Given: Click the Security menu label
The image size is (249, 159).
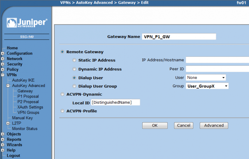Looking at the screenshot, I should tap(15, 64).
